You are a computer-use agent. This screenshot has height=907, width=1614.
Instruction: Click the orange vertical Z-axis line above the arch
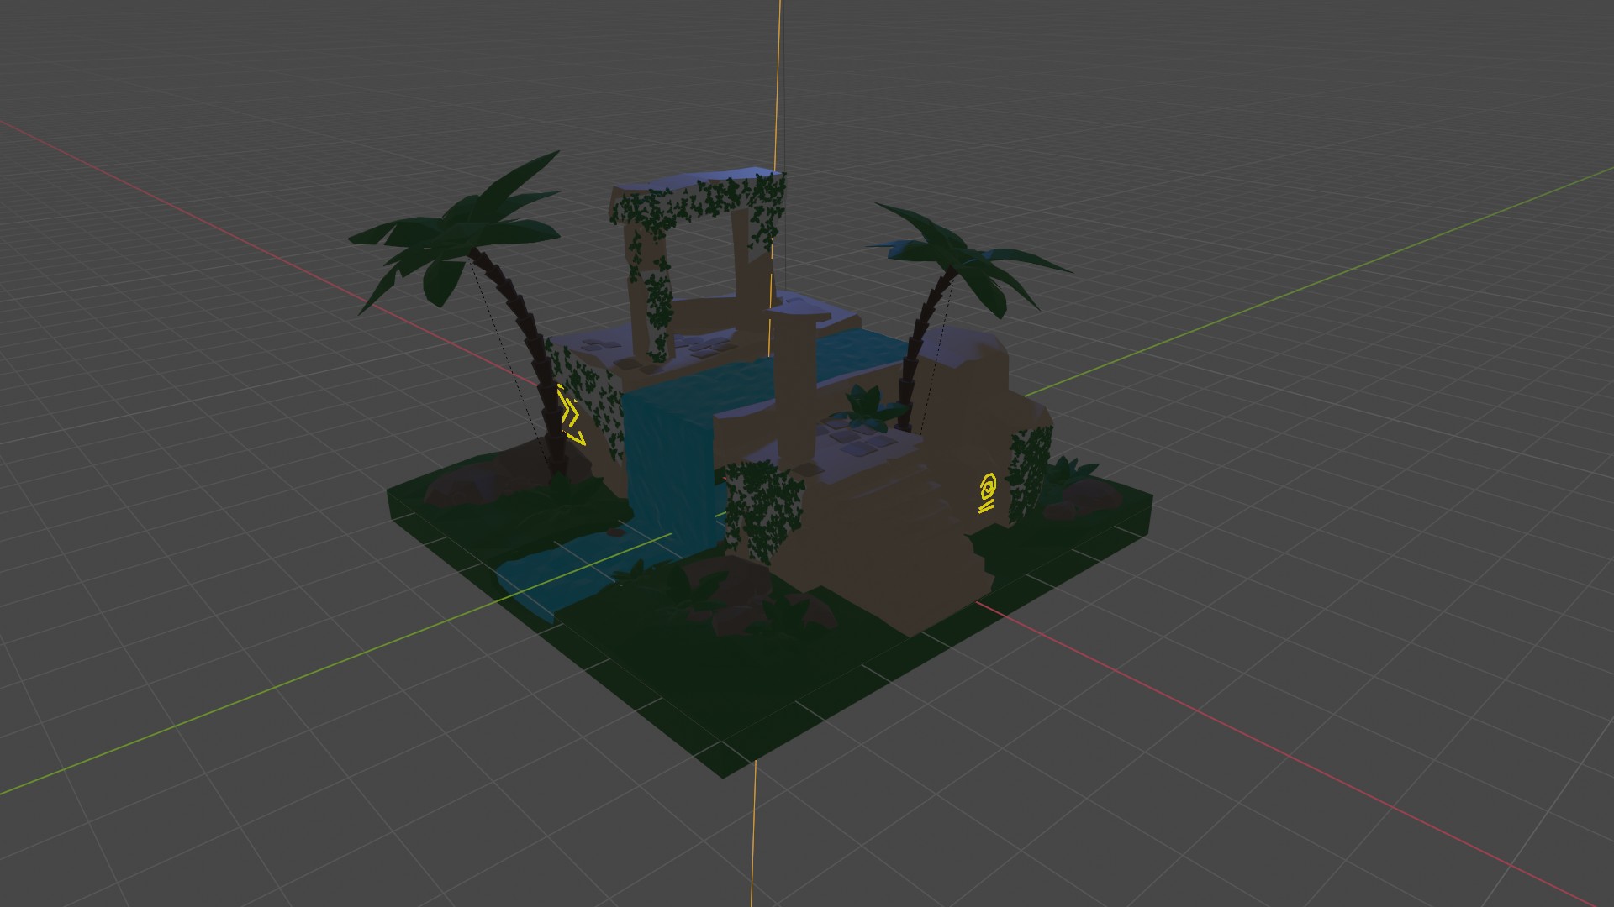pyautogui.click(x=779, y=84)
